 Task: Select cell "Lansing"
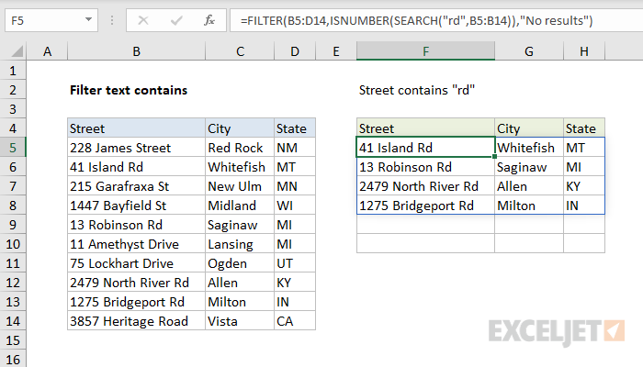[x=240, y=244]
